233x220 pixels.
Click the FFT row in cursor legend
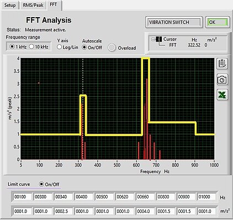(x=173, y=45)
